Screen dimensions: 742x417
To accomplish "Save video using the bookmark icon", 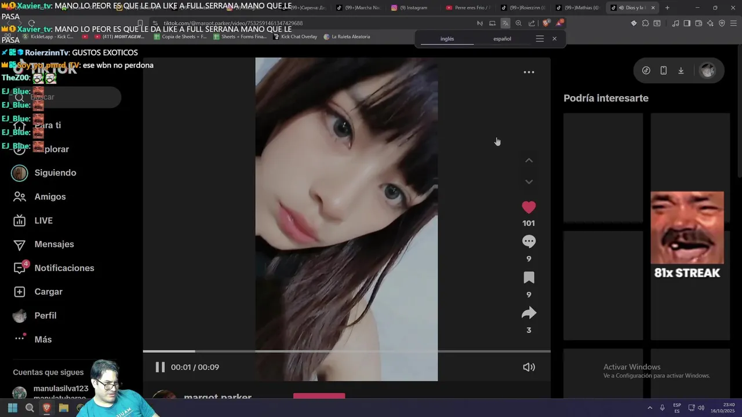I will (x=529, y=277).
